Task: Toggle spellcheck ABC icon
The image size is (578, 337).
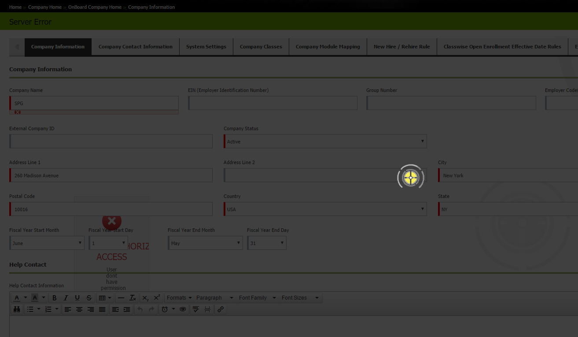Action: coord(196,309)
